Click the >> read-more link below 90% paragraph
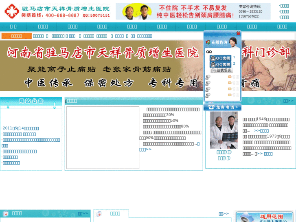The height and width of the screenshot is (222, 296). pos(145,149)
